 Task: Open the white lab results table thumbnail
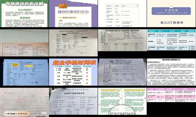(122, 14)
